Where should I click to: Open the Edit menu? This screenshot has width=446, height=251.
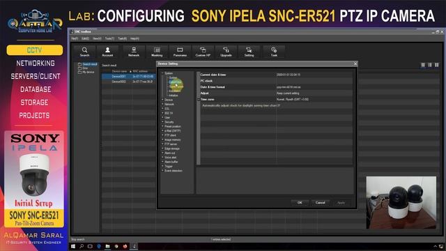85,38
